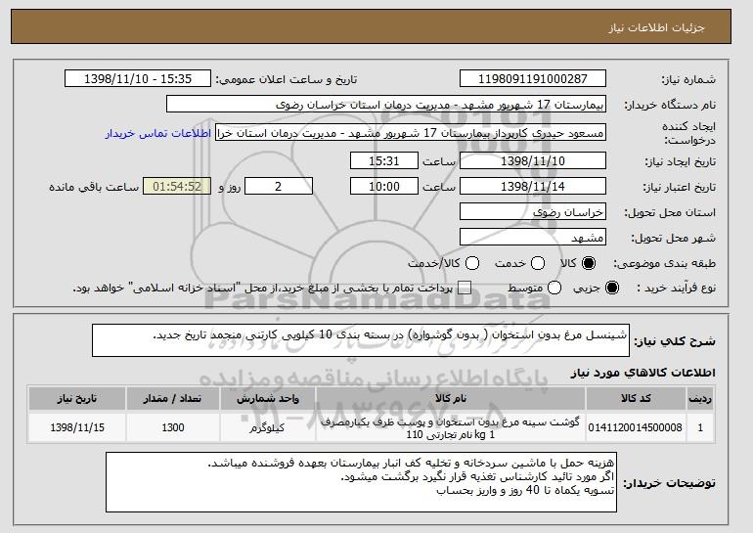The height and width of the screenshot is (533, 753).
Task: Click the unit cell کیلوگرم
Action: click(267, 427)
